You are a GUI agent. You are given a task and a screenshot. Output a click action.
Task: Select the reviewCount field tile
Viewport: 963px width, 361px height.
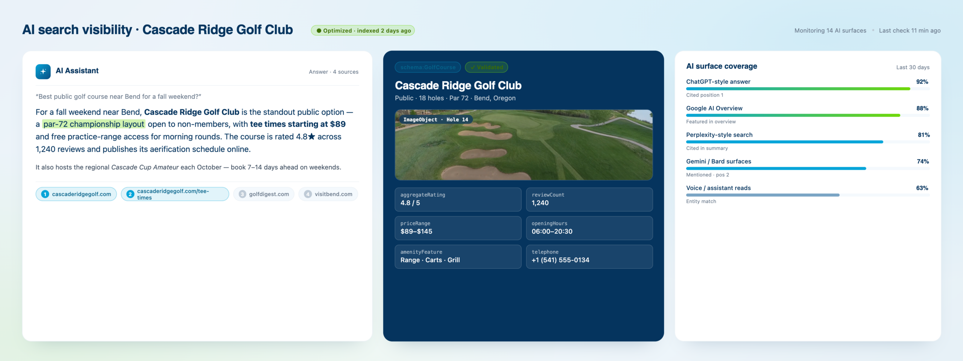coord(589,199)
